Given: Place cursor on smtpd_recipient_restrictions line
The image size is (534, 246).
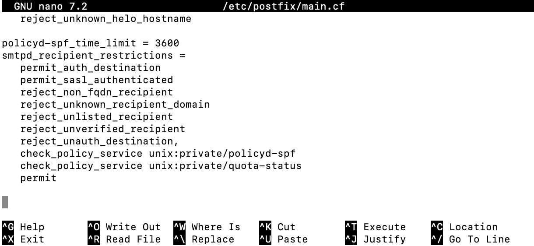Looking at the screenshot, I should tap(94, 56).
